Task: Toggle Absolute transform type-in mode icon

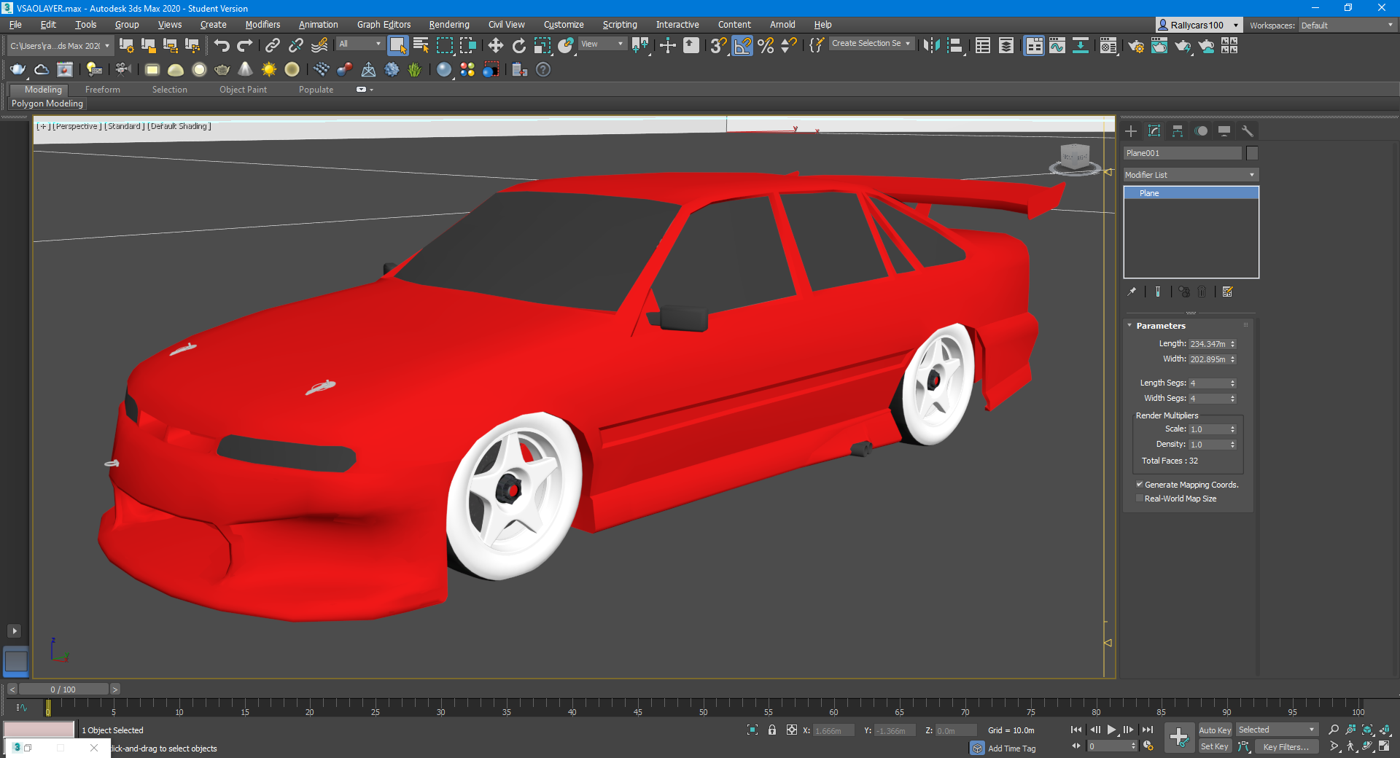Action: (x=792, y=730)
